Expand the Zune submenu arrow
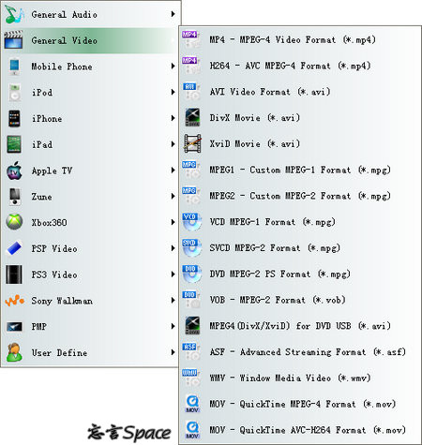 point(173,196)
